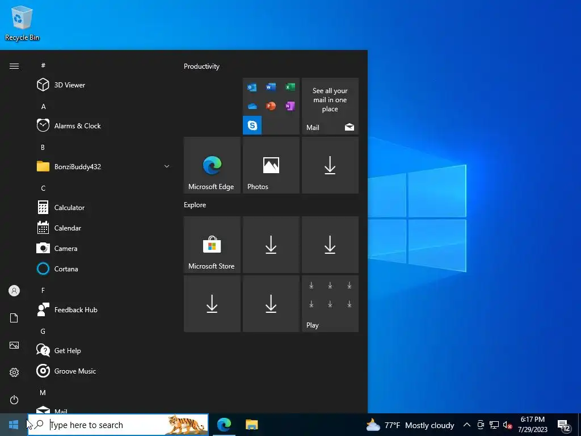Open the Photos tile
The height and width of the screenshot is (436, 581).
coord(271,165)
